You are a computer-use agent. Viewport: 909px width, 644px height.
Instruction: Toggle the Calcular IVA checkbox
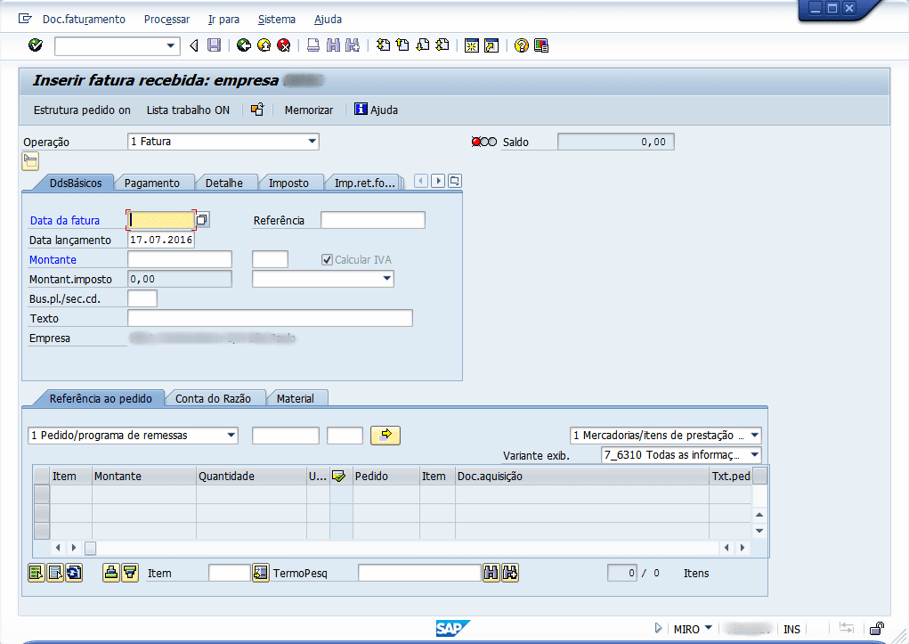(327, 259)
